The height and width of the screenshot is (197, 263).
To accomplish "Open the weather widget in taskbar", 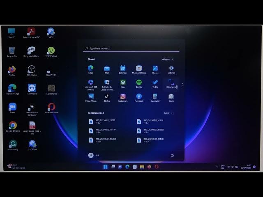I will pyautogui.click(x=16, y=166).
